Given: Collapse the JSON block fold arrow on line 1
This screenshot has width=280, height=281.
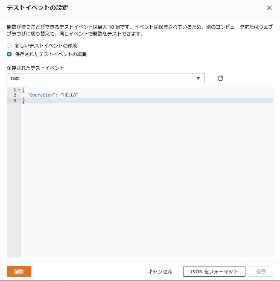Looking at the screenshot, I should [19, 89].
